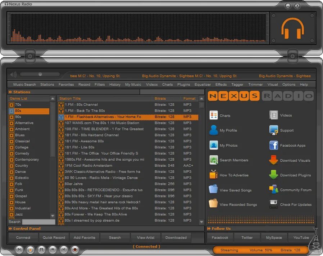Select the Classical genre
Image resolution: width=323 pixels, height=256 pixels.
click(29, 141)
